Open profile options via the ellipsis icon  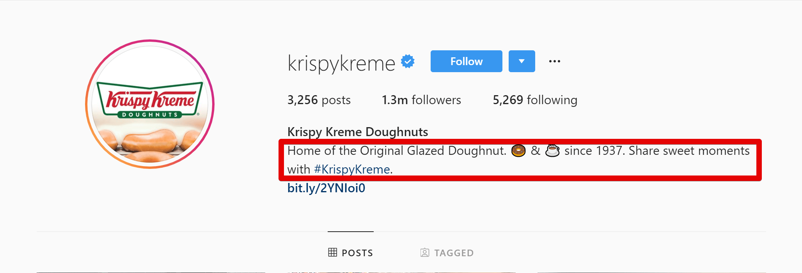coord(554,61)
